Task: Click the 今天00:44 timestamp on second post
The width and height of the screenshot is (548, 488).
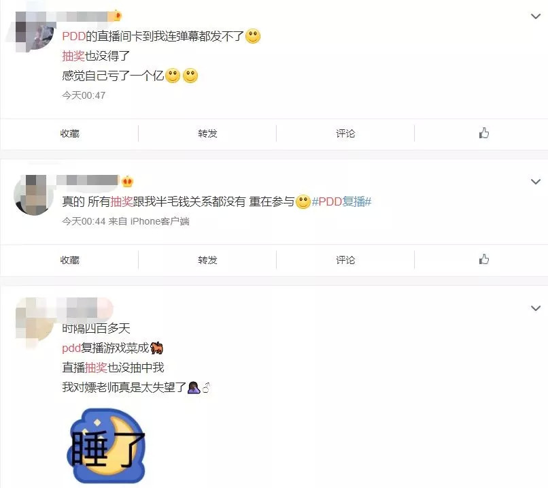Action: point(84,221)
